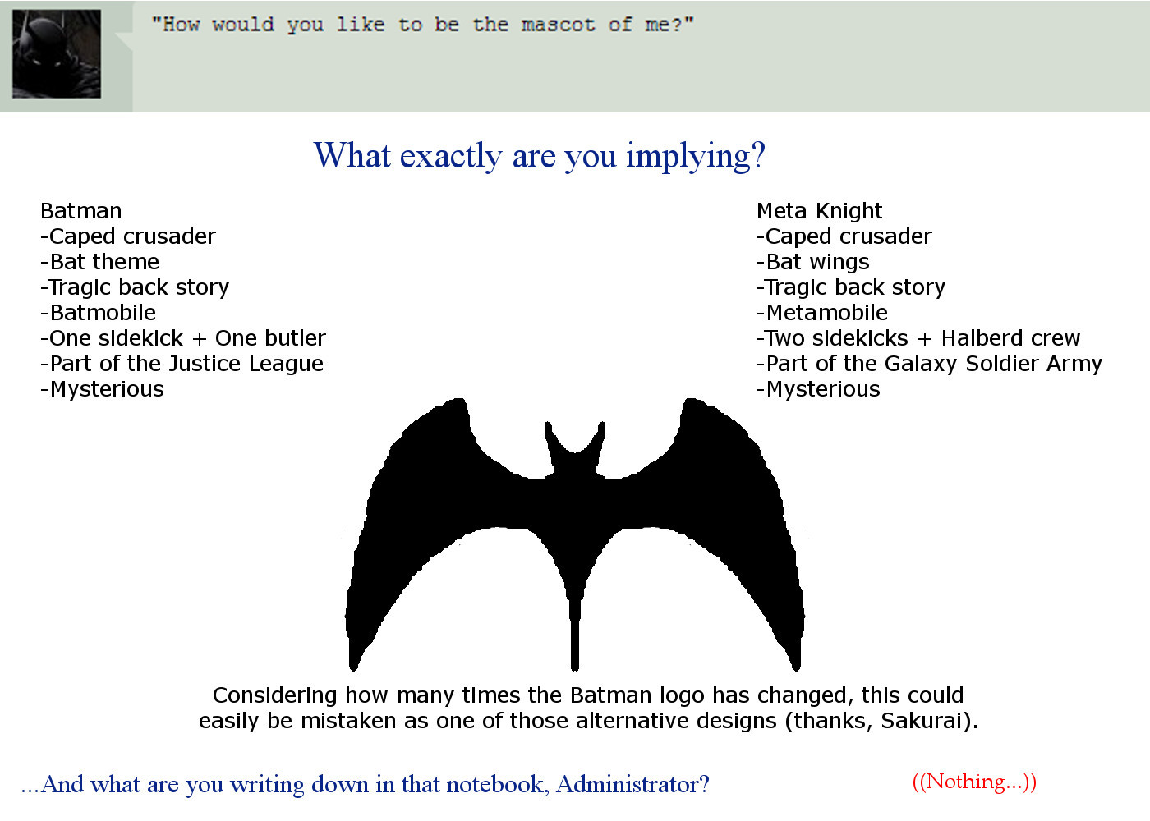Click the "-Bat wings" line

pyautogui.click(x=812, y=262)
